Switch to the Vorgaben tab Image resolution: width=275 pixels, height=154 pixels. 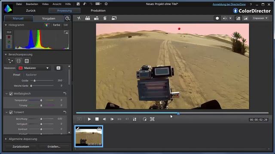tap(49, 18)
